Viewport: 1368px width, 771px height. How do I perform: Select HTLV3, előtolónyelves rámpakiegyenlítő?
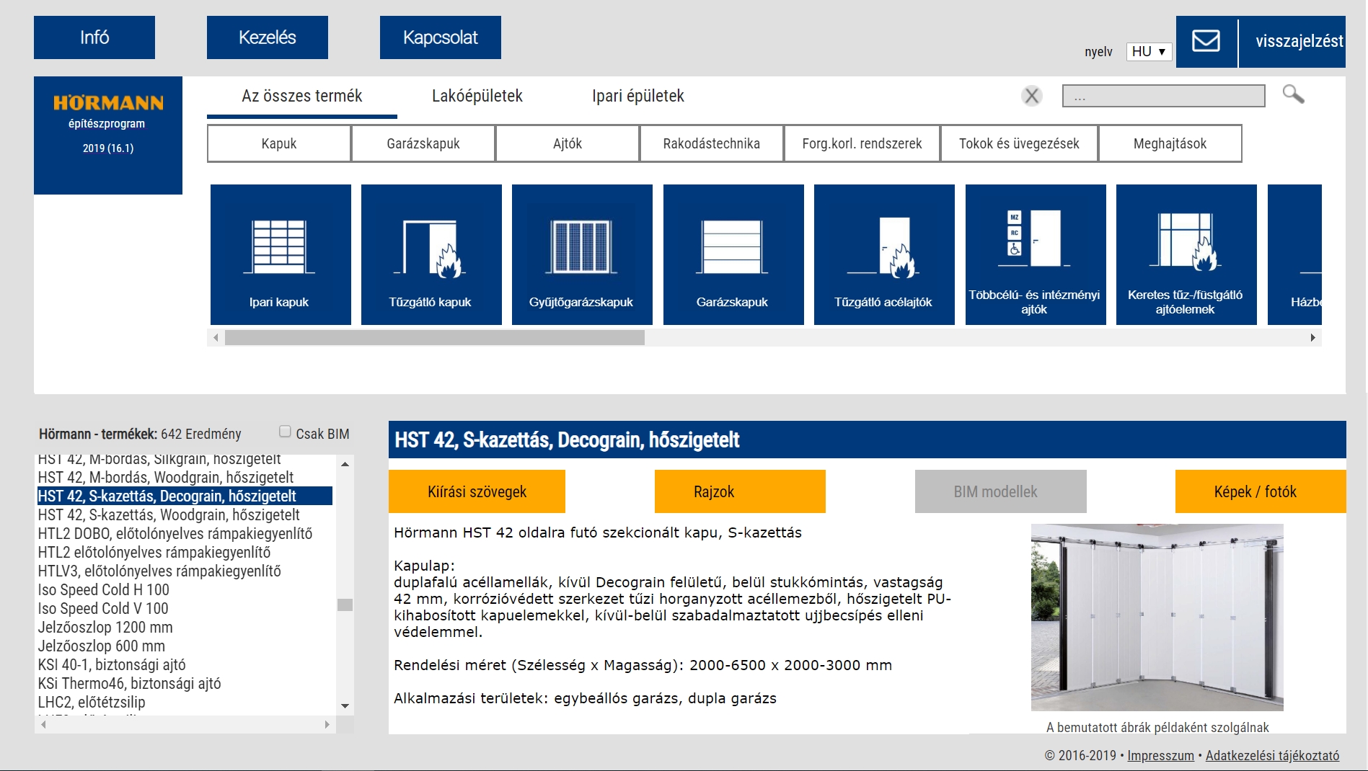[159, 571]
